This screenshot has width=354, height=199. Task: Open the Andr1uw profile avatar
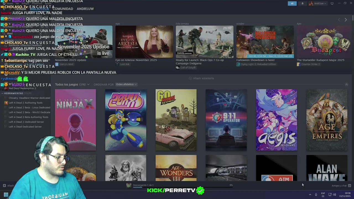click(311, 3)
